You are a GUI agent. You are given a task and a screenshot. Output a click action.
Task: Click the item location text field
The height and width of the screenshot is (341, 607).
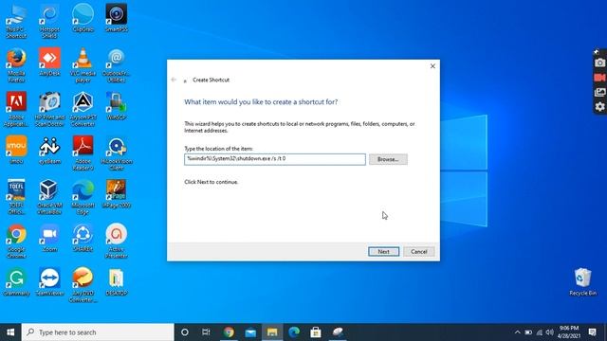click(x=275, y=159)
